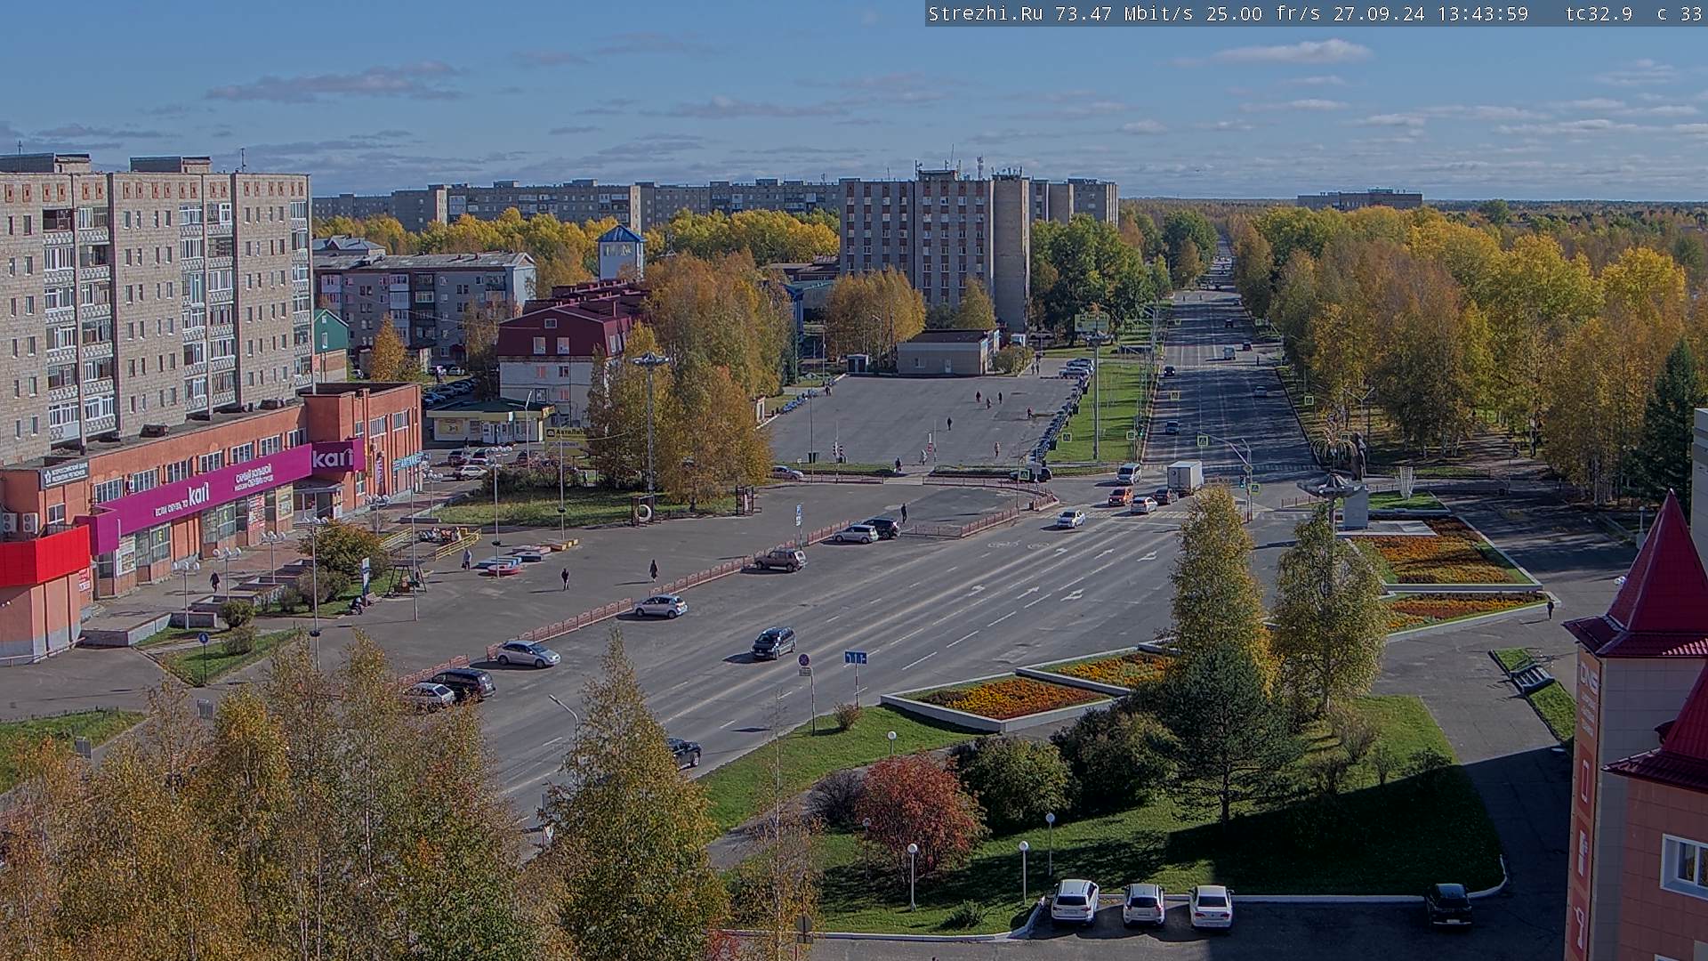This screenshot has height=961, width=1708.
Task: Click the time stamp "13:43:59"
Action: pyautogui.click(x=1482, y=13)
